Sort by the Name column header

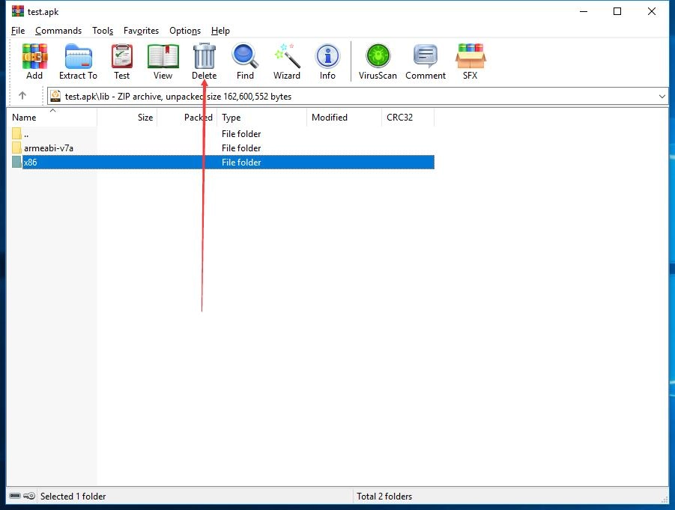[52, 118]
